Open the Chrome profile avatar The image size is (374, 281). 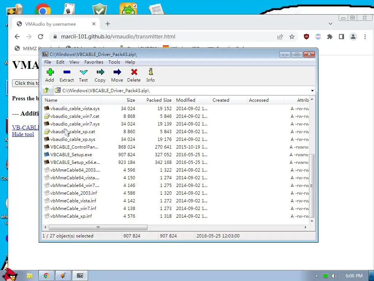(x=353, y=37)
